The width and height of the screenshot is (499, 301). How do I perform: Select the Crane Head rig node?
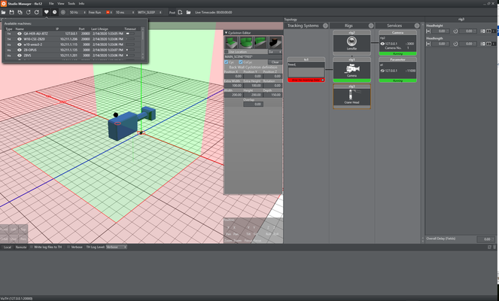[351, 98]
